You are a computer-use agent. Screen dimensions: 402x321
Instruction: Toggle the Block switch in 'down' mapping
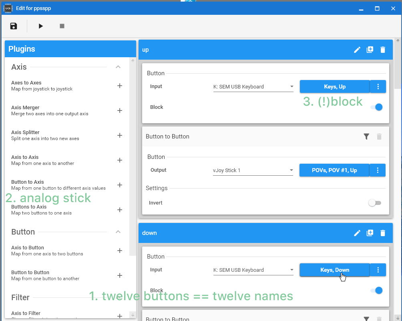[376, 291]
